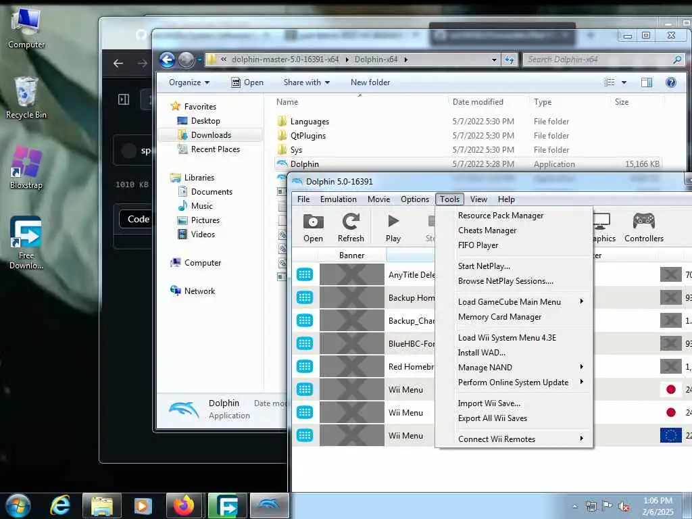The image size is (692, 519).
Task: Open the File menu in Dolphin
Action: 303,199
